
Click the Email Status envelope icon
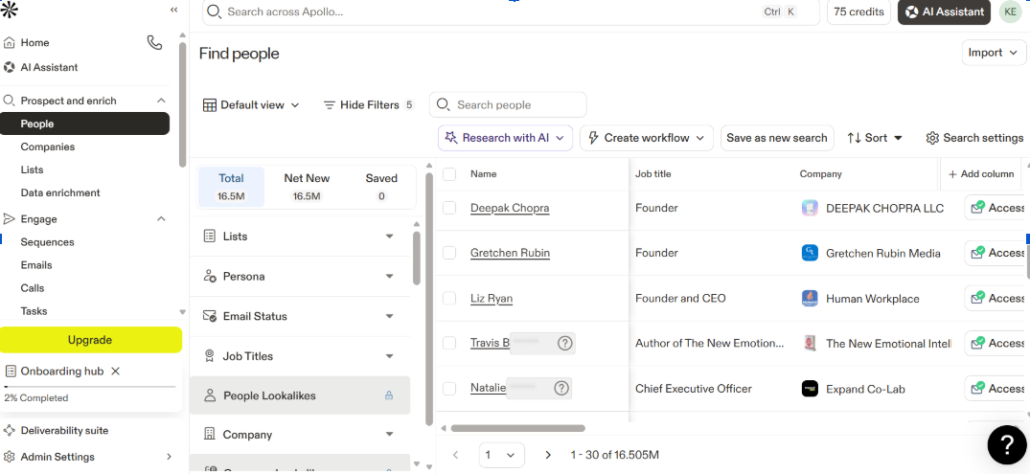(210, 316)
